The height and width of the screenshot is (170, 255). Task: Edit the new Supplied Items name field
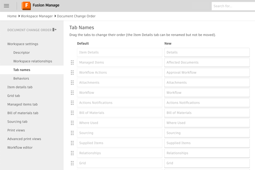pos(207,143)
